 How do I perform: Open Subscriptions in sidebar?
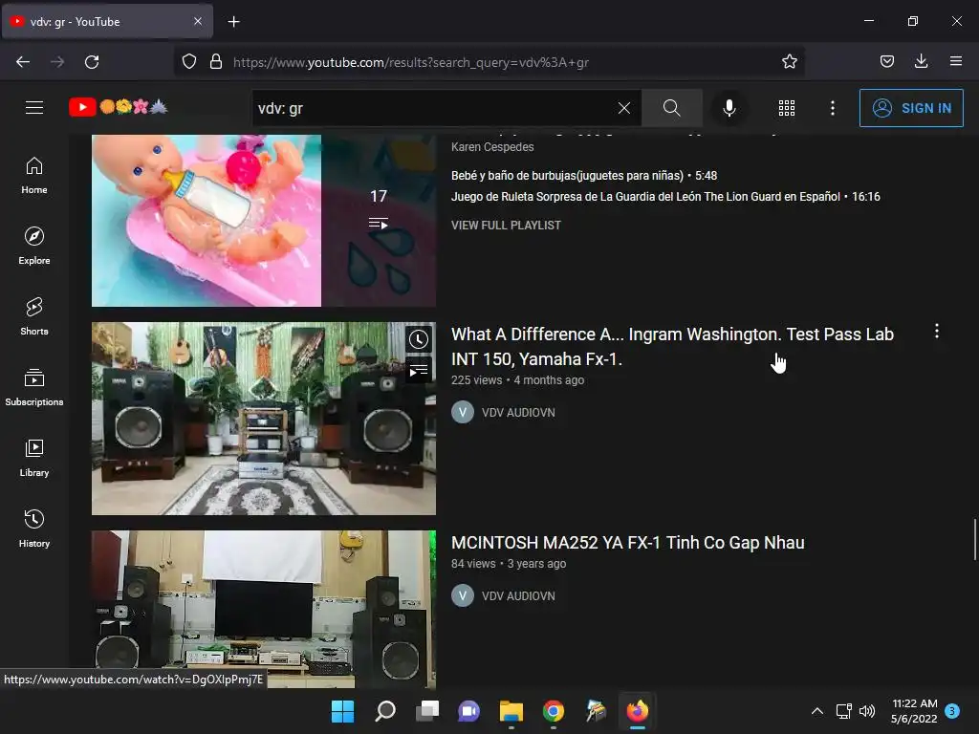pyautogui.click(x=34, y=388)
